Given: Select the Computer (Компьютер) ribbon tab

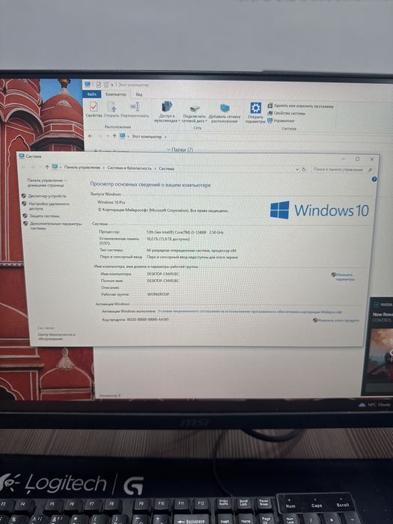Looking at the screenshot, I should [x=115, y=94].
